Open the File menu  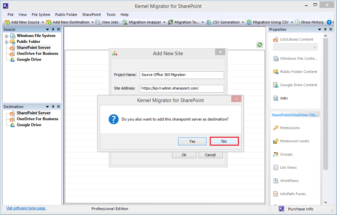click(x=11, y=15)
